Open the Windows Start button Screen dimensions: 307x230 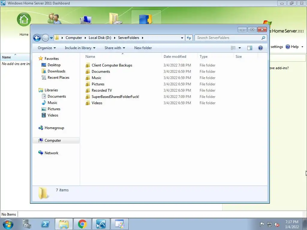[x=8, y=224]
